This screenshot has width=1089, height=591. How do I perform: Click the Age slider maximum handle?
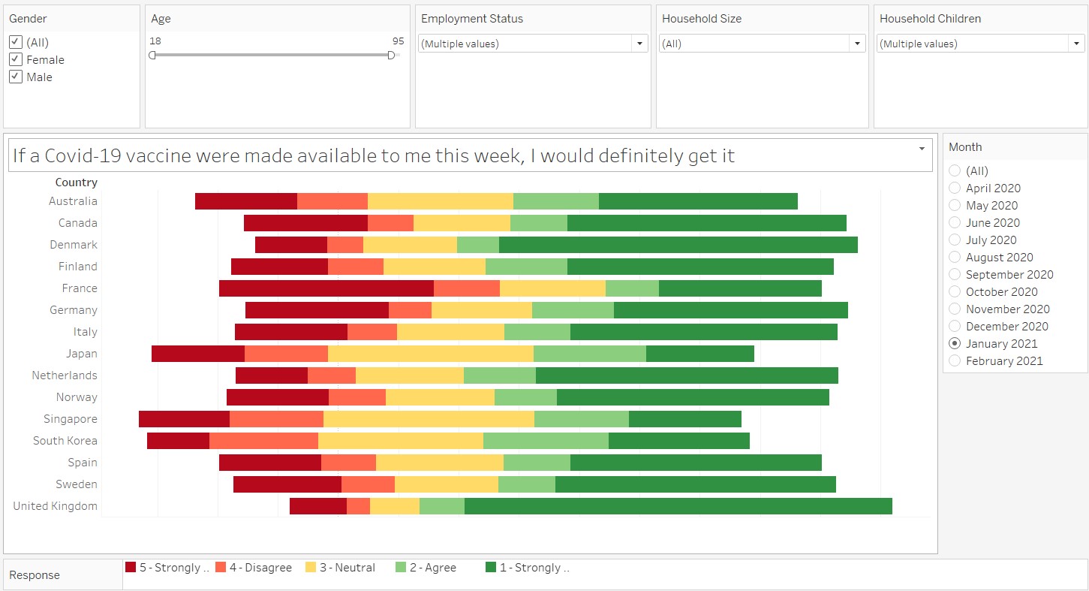[391, 55]
